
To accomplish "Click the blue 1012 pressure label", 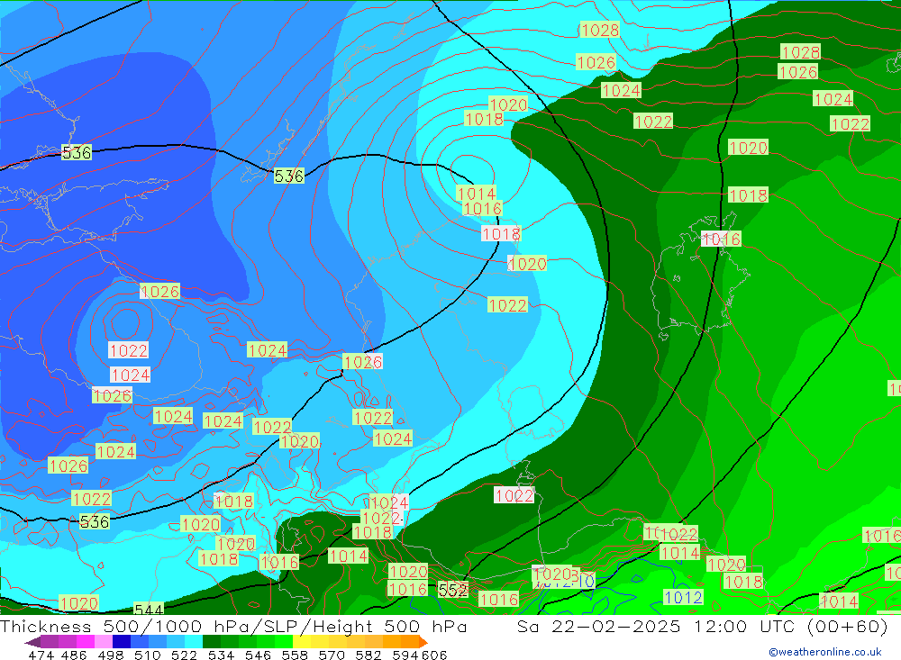I will 683,597.
